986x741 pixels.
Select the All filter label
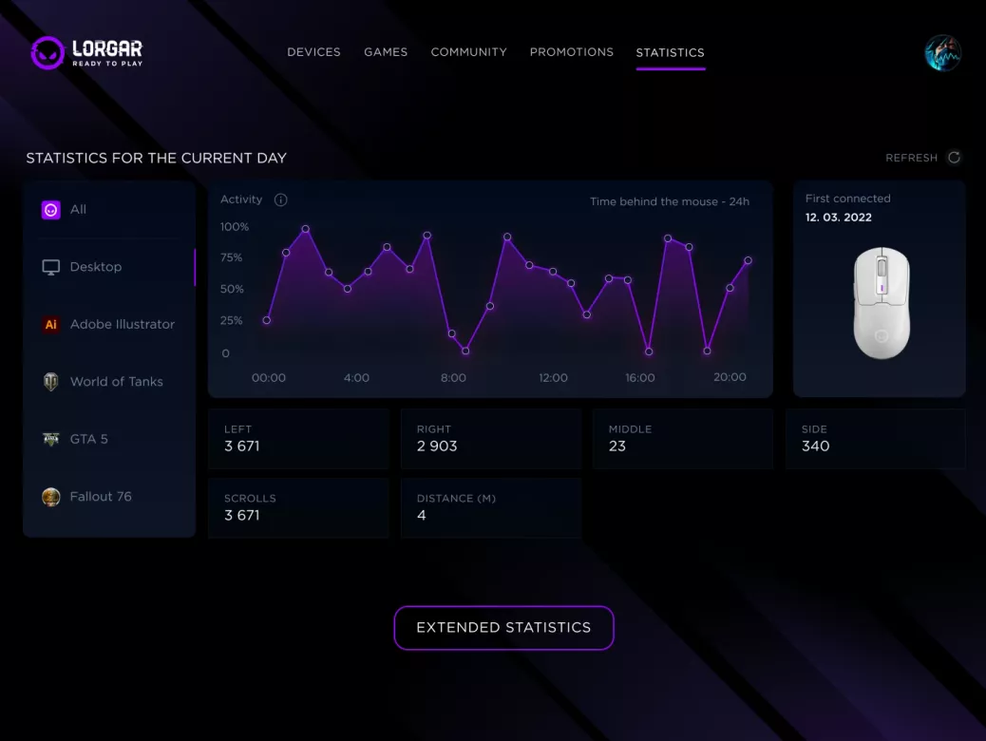click(x=78, y=209)
